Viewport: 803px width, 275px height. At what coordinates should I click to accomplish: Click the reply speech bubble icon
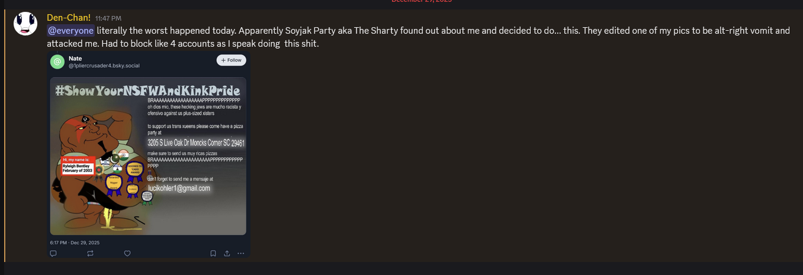[53, 253]
